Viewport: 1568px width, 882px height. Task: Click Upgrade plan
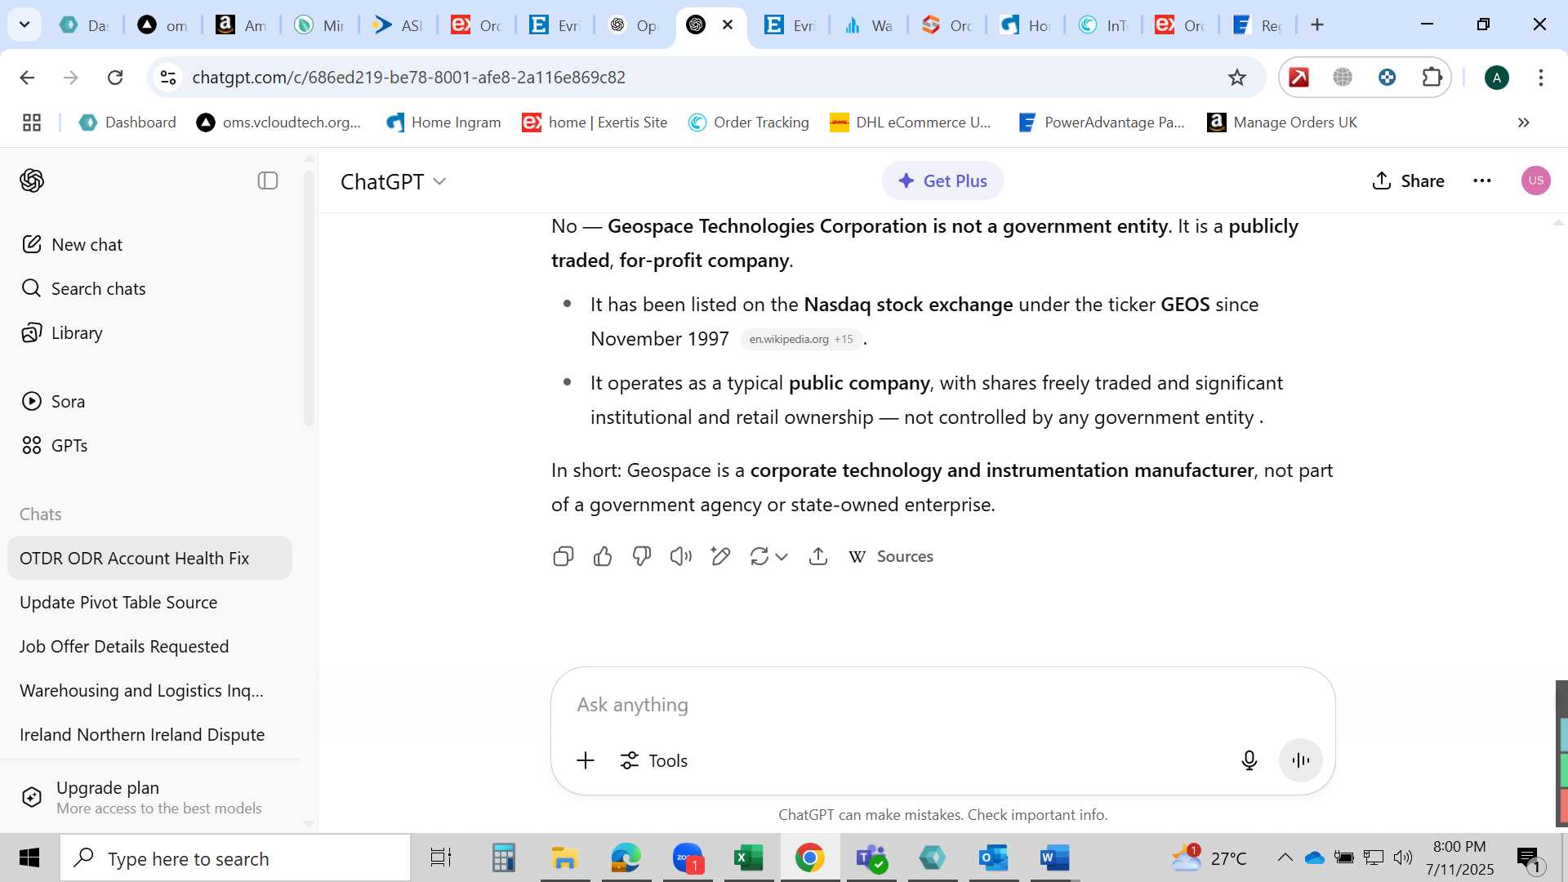click(x=149, y=797)
